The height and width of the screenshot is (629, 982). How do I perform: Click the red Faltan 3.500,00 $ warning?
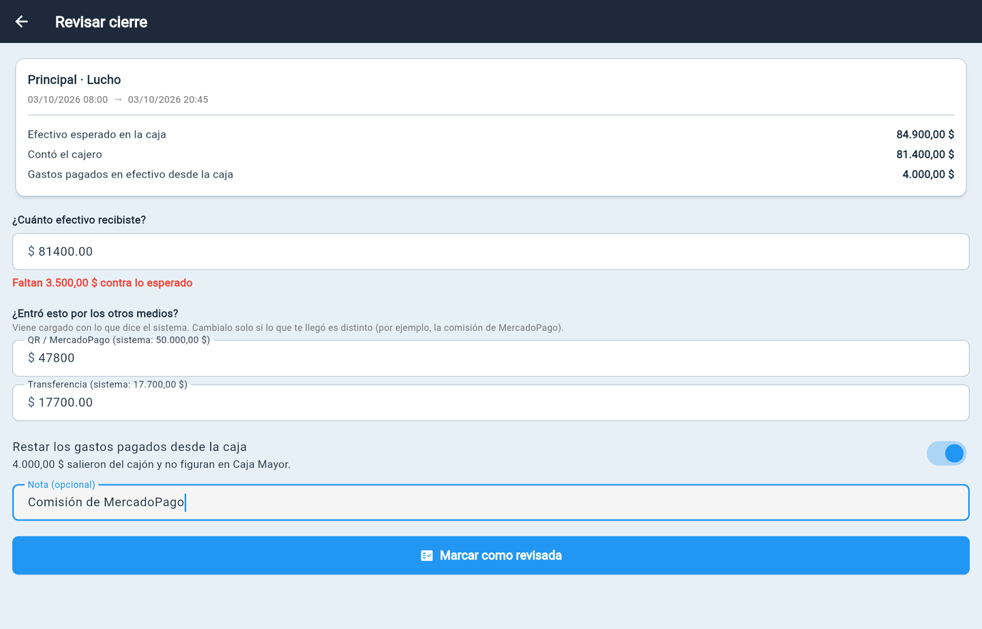pos(102,283)
